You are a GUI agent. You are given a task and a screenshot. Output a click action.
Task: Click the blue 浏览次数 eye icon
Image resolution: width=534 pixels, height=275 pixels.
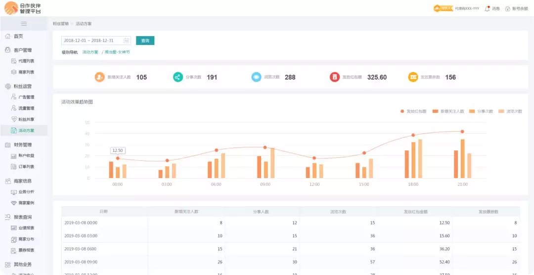coord(256,77)
